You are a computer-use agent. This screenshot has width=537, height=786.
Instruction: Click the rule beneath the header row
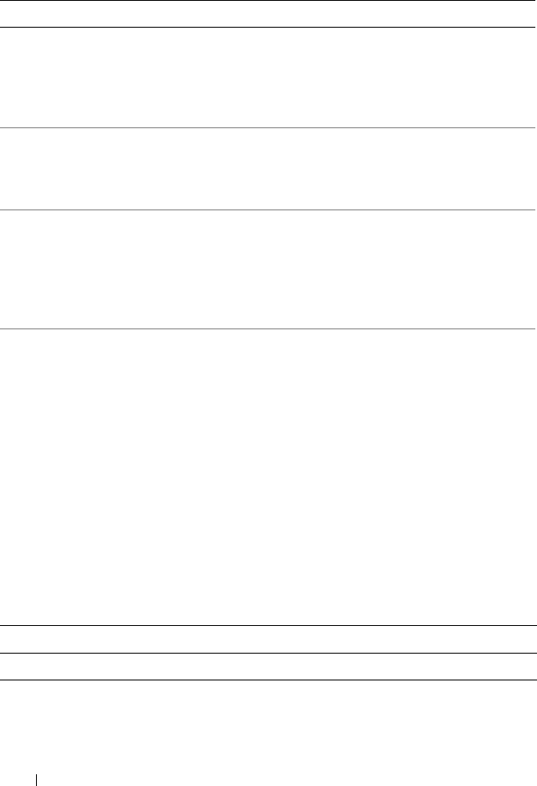click(268, 28)
